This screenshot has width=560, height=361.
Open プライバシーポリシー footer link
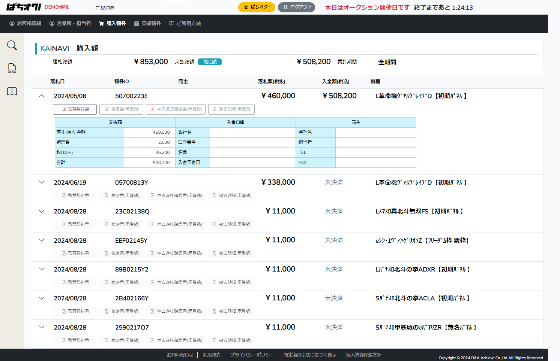(252, 355)
